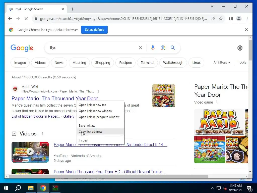Close the ttyd Google Search tab
Image resolution: width=257 pixels, height=193 pixels.
point(62,9)
